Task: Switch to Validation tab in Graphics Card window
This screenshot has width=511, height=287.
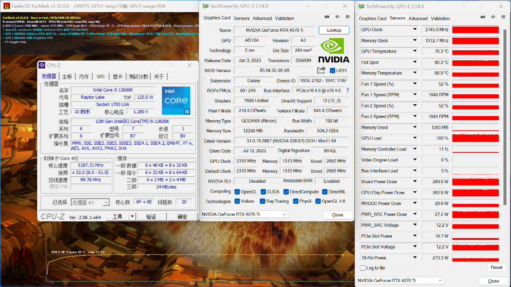Action: tap(284, 18)
